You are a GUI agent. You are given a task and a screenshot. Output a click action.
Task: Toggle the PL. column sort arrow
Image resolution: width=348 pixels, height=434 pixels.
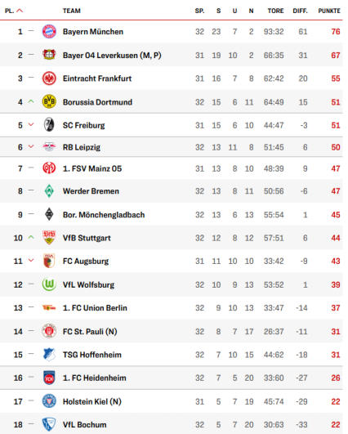pyautogui.click(x=20, y=11)
